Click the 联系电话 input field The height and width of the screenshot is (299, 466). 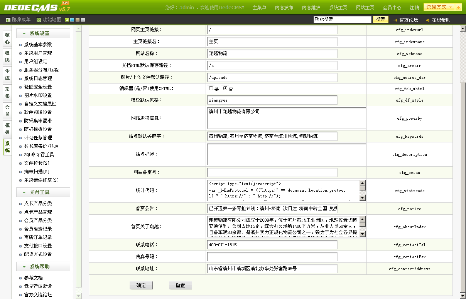click(272, 245)
